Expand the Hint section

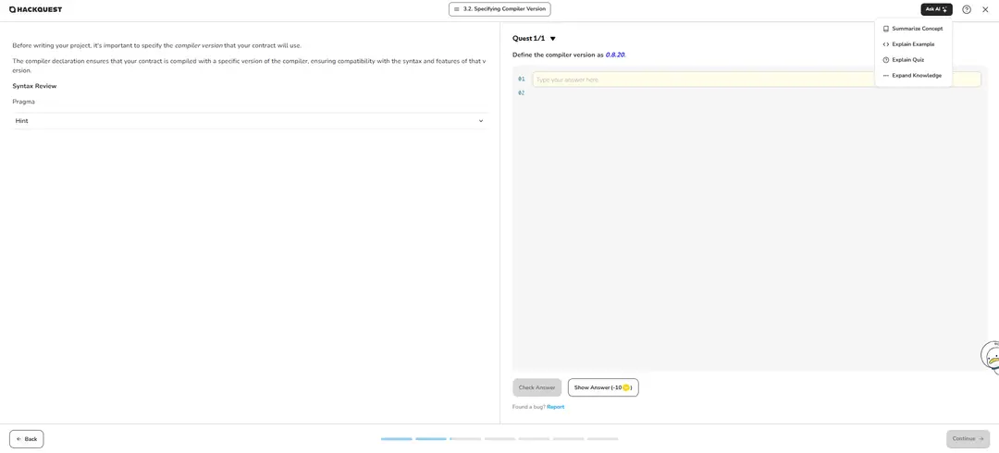[249, 121]
